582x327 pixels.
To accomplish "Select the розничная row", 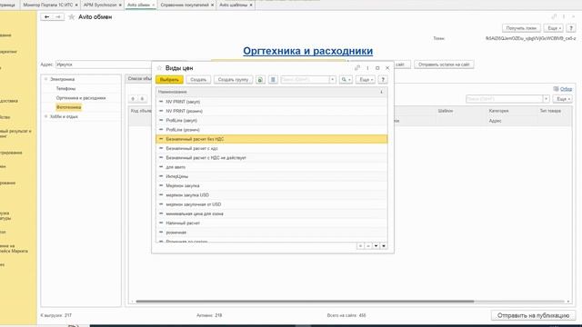I will [272, 233].
